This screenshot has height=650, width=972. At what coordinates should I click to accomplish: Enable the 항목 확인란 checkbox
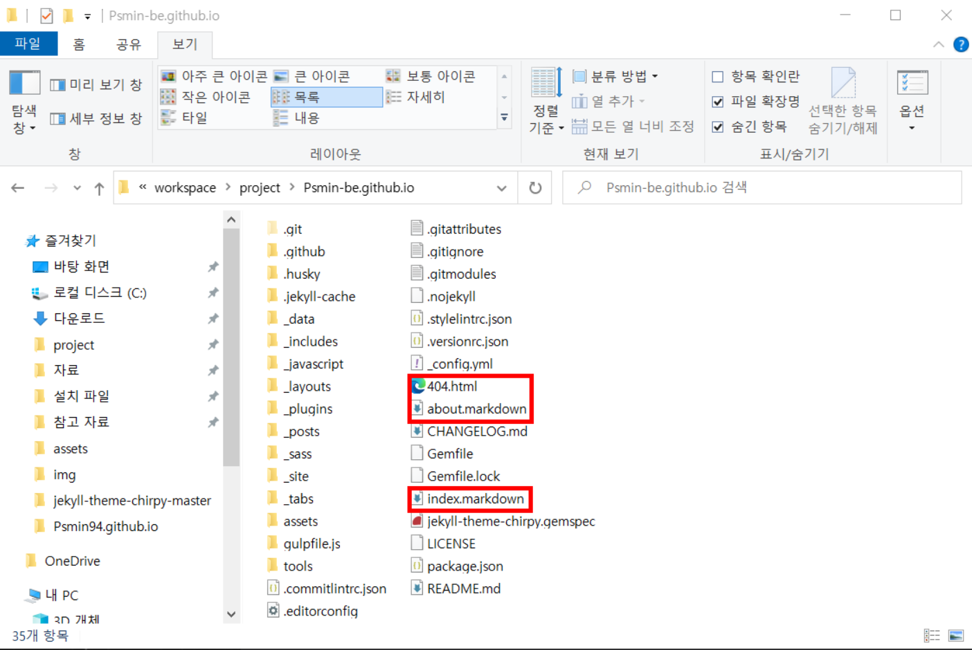718,77
